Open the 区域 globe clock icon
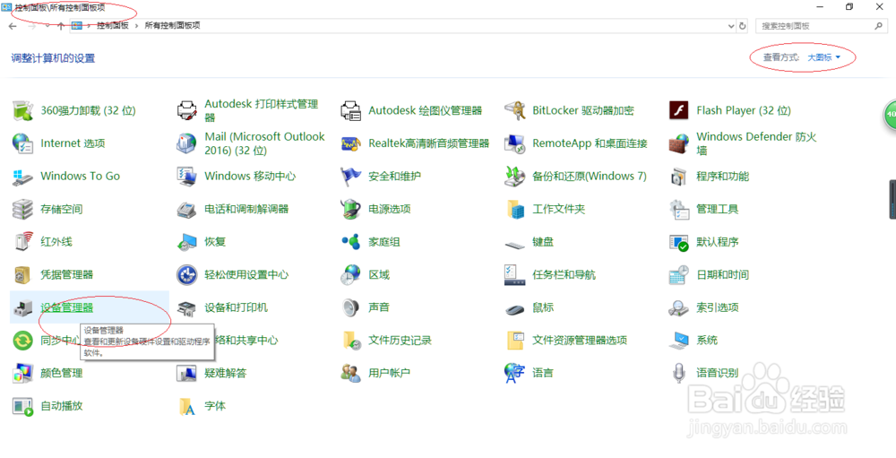 click(x=350, y=275)
